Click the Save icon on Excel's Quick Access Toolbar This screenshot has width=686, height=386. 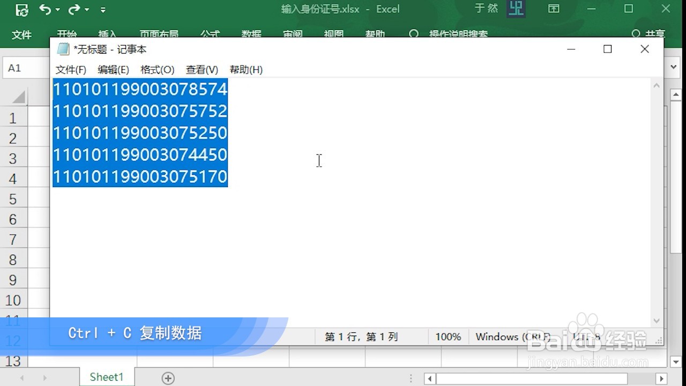click(x=21, y=9)
